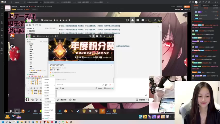This screenshot has width=220, height=124.
Task: Expand the context menu submenu arrow below 关注 Ta
Action: click(x=54, y=85)
